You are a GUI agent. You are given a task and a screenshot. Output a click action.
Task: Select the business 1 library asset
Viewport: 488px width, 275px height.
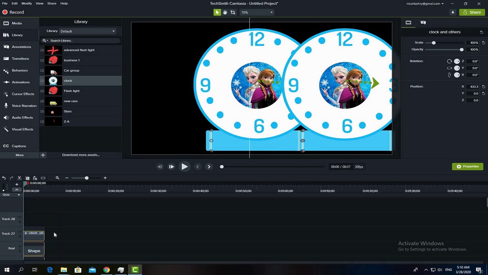(x=81, y=60)
